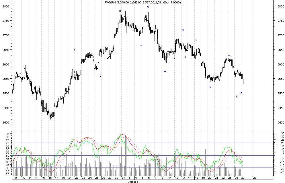Click the 40 value on left oscillator scale
Screen dimensions: 285x183
(8, 162)
